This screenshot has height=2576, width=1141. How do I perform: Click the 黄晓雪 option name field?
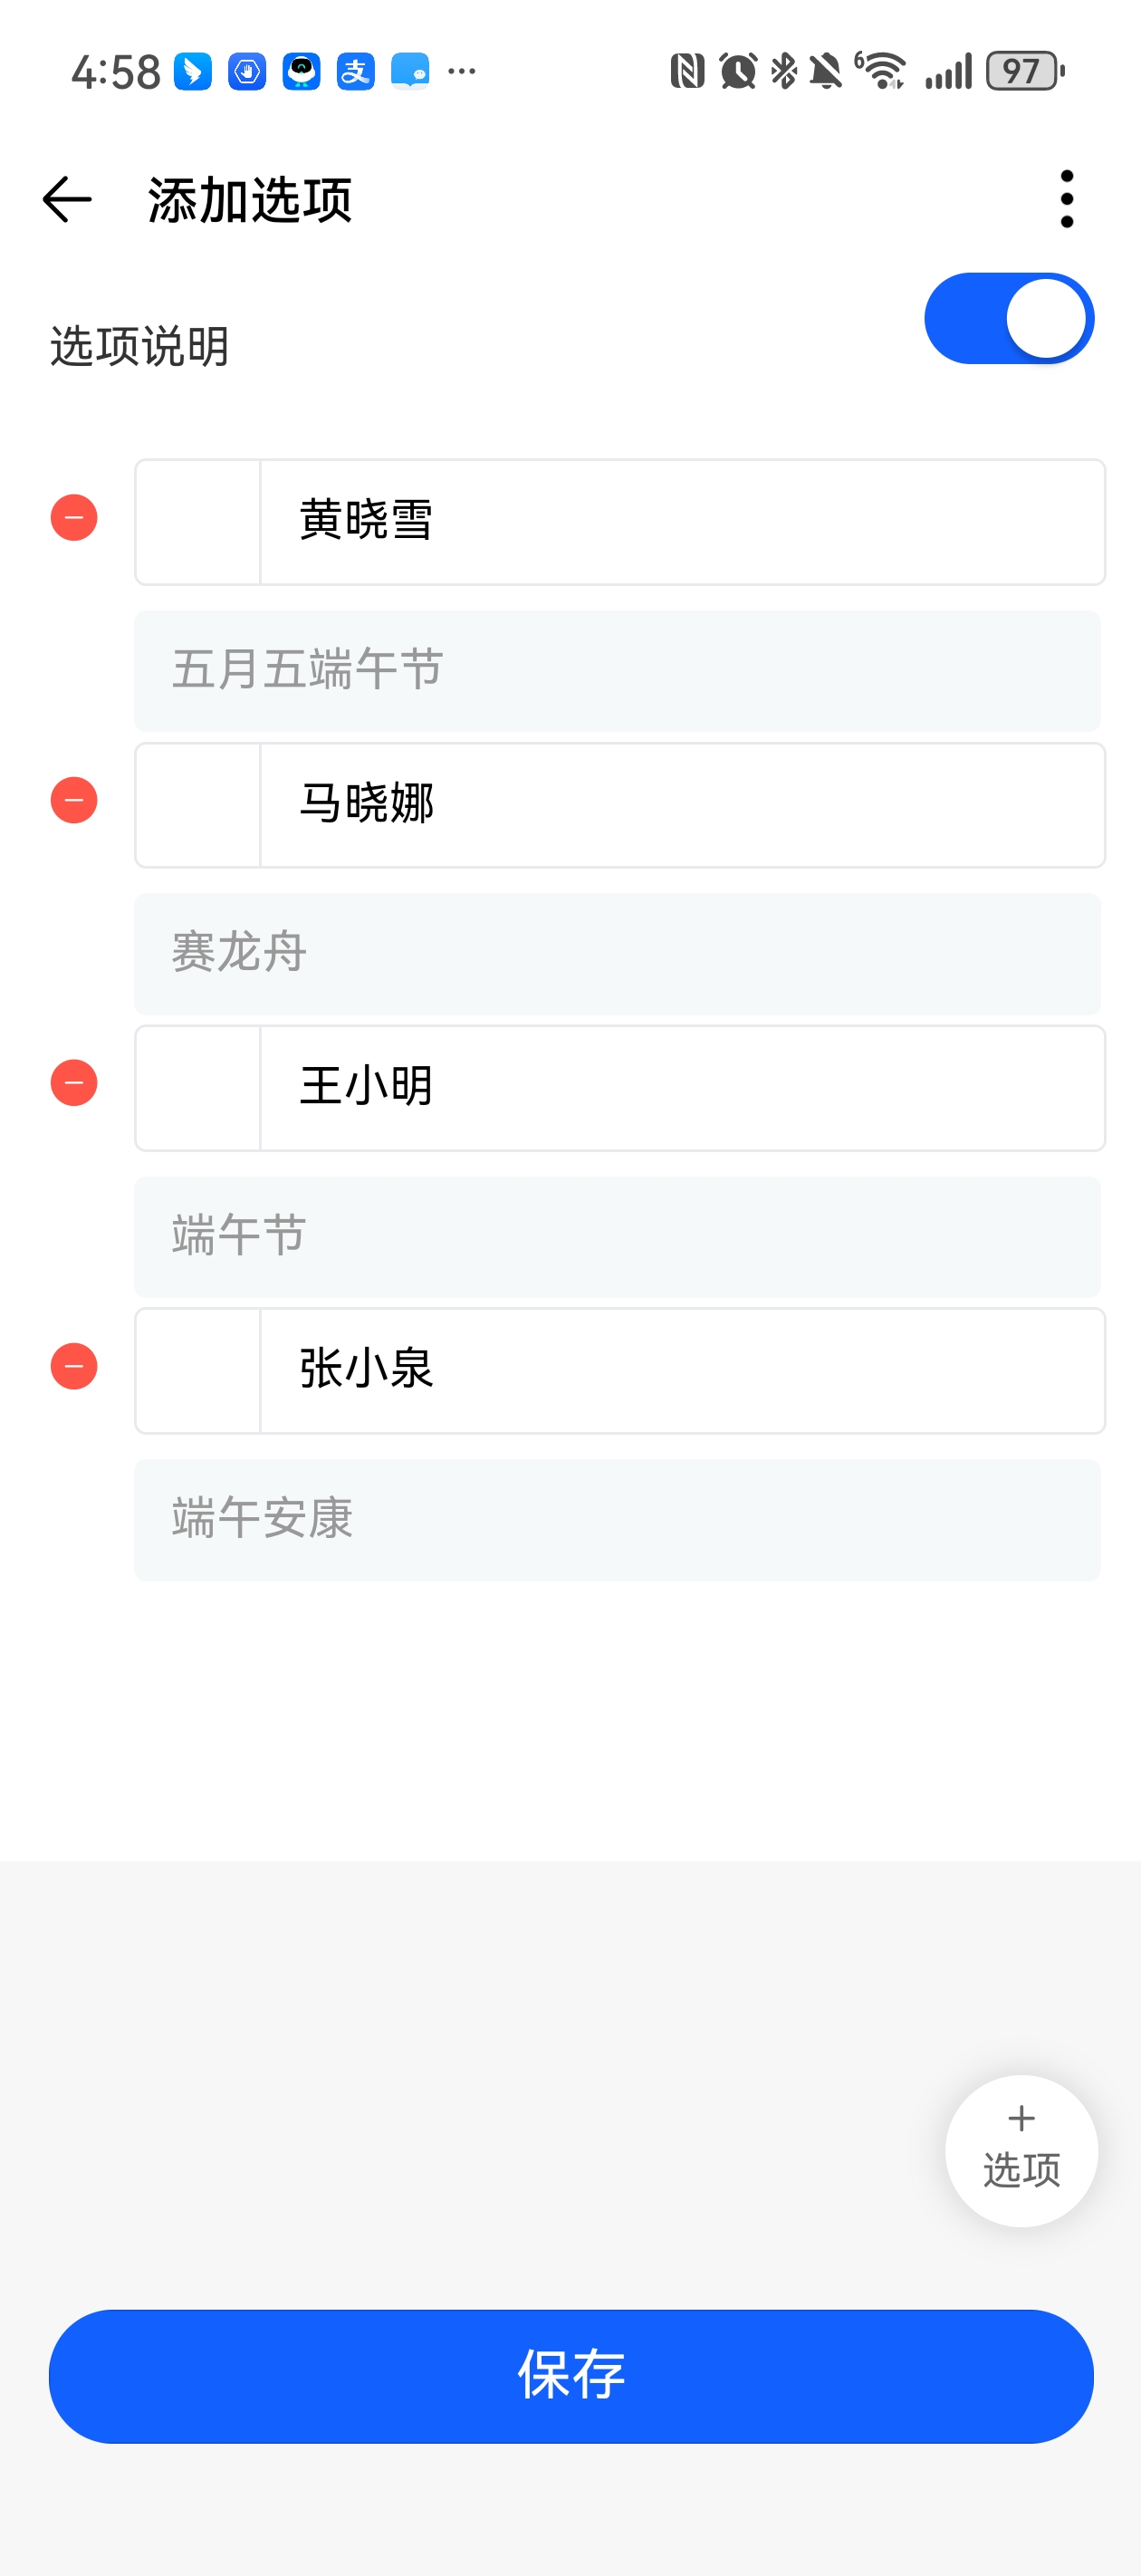coord(680,522)
